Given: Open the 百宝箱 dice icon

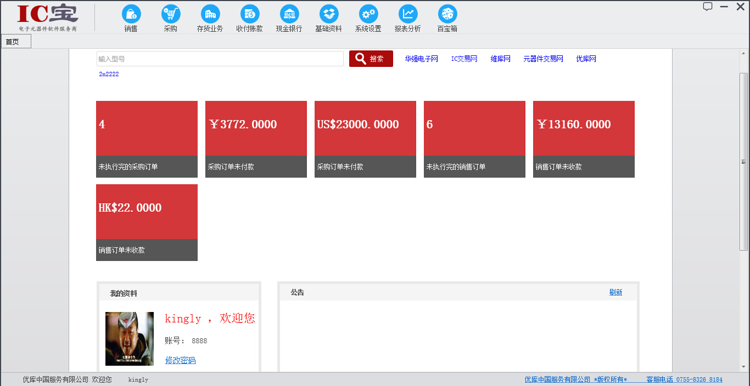Looking at the screenshot, I should pyautogui.click(x=447, y=19).
